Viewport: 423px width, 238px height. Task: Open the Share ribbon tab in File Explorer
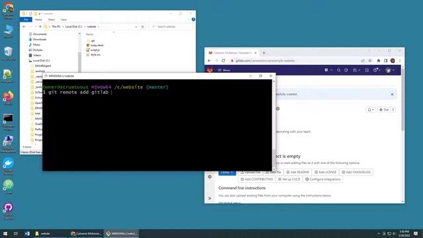52,19
